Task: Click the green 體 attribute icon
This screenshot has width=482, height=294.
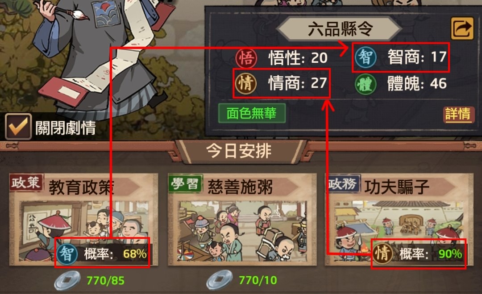Action: [366, 84]
